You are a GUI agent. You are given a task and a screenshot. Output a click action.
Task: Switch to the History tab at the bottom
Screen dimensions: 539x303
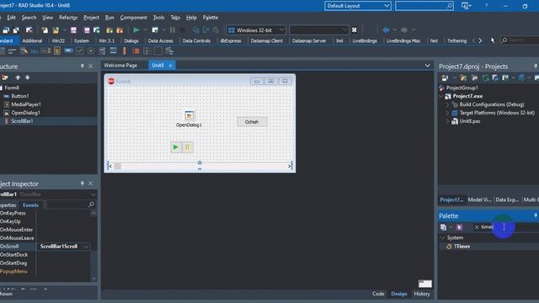click(x=422, y=294)
